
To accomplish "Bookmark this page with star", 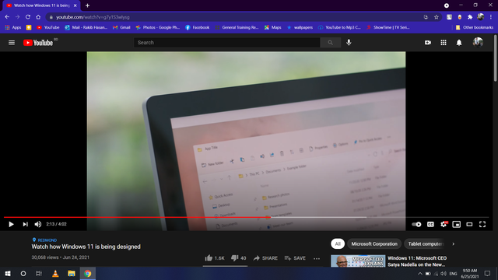I will pos(437,17).
